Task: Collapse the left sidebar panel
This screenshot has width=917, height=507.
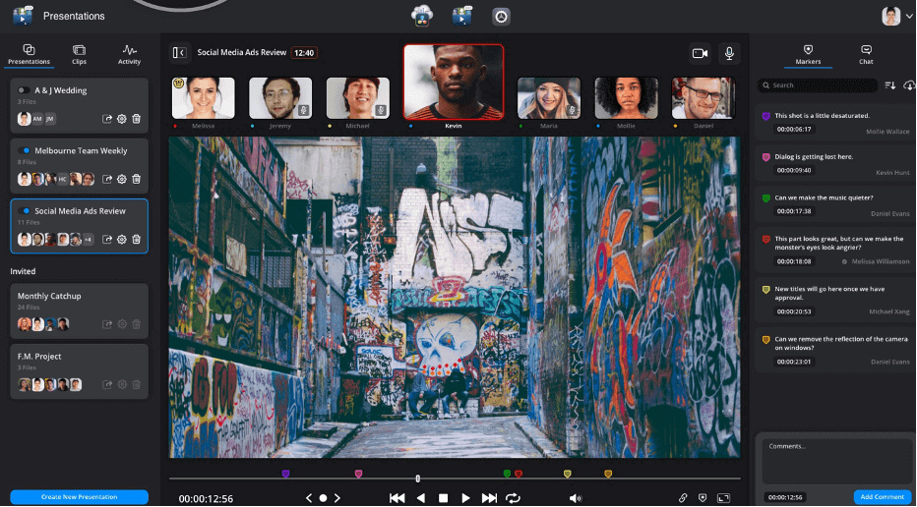Action: pyautogui.click(x=179, y=53)
